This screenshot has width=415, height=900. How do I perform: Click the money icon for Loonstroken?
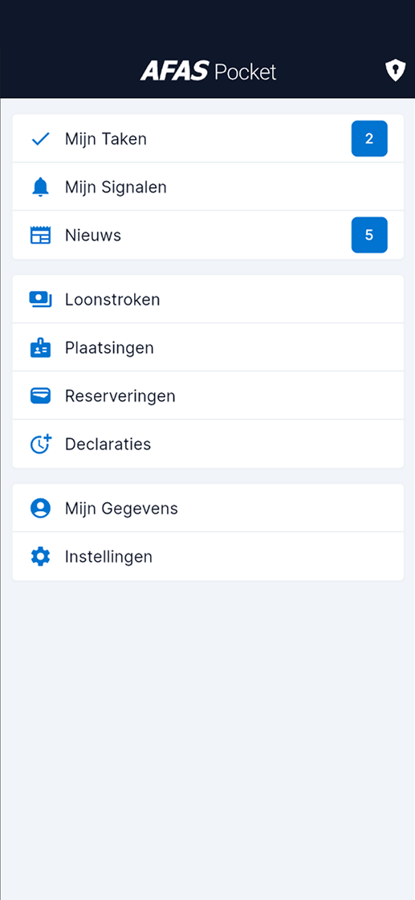[40, 300]
